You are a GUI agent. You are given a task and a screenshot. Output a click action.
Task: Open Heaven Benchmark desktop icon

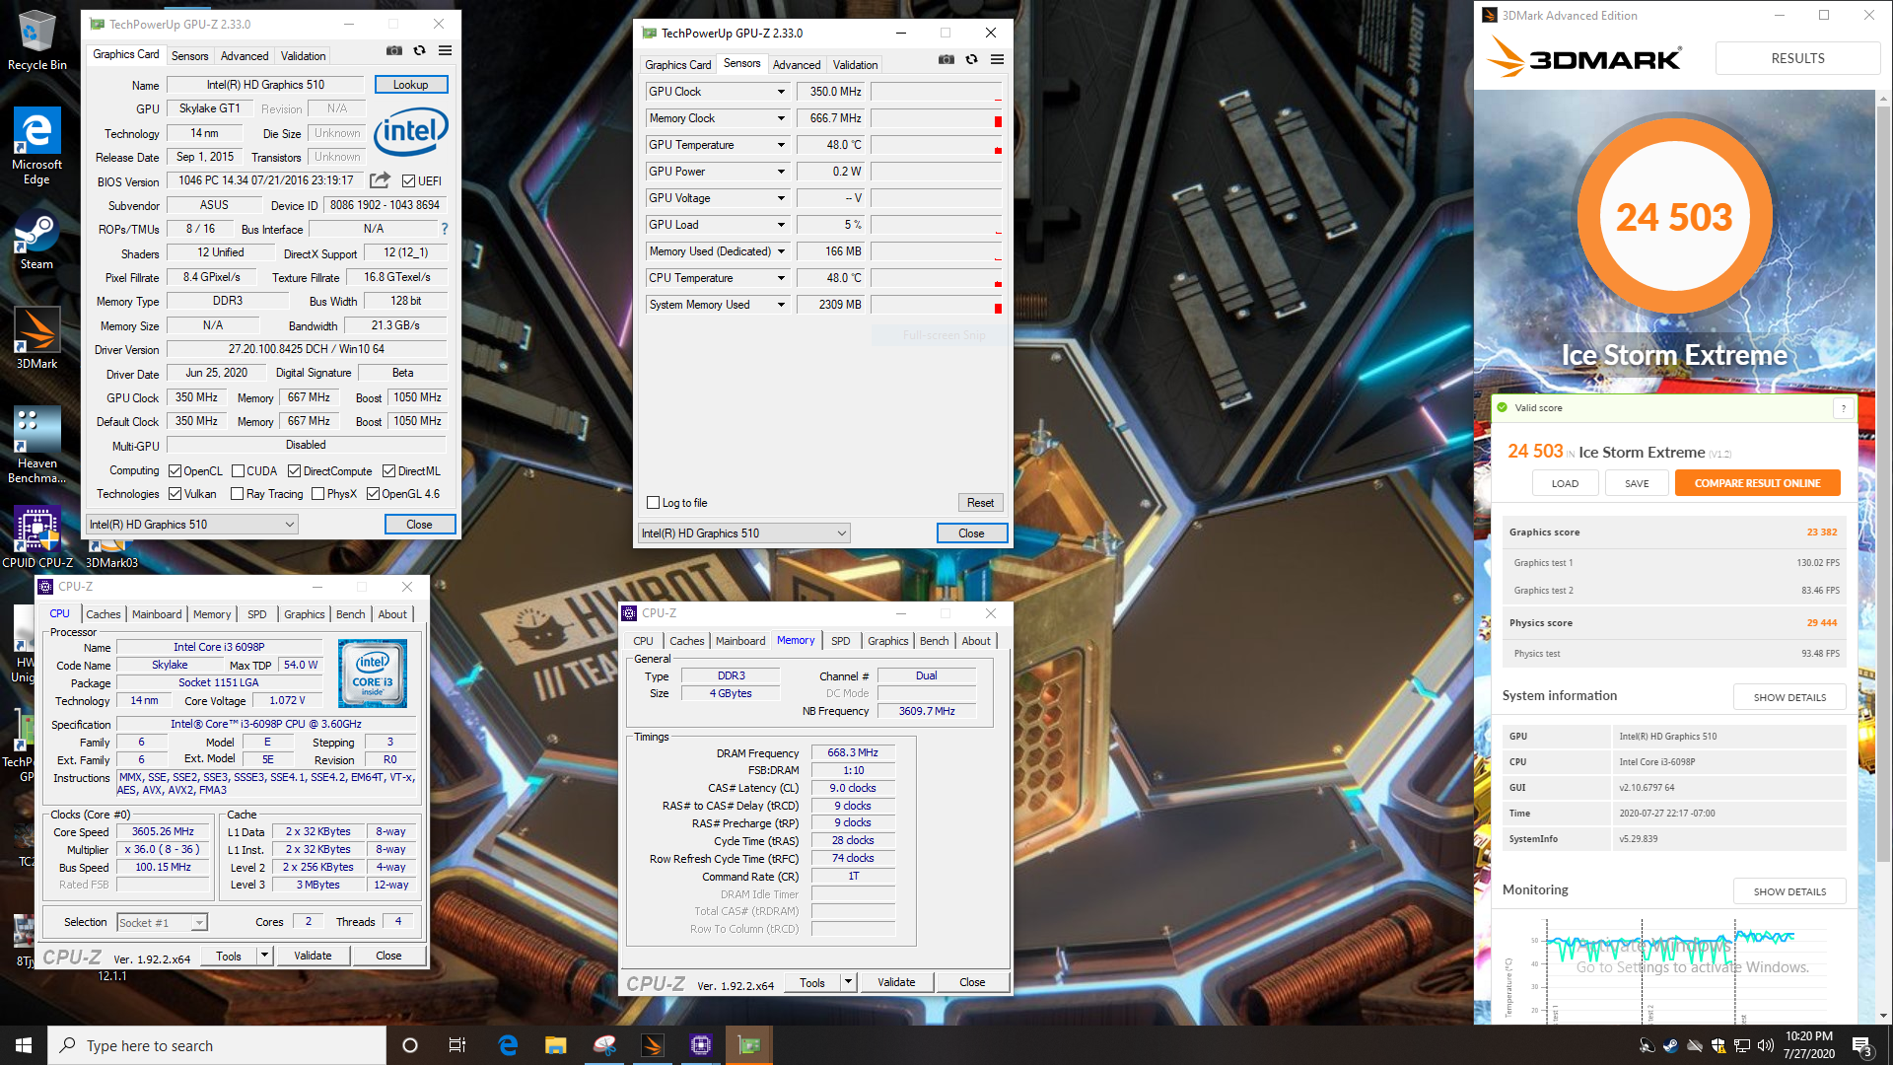36,446
